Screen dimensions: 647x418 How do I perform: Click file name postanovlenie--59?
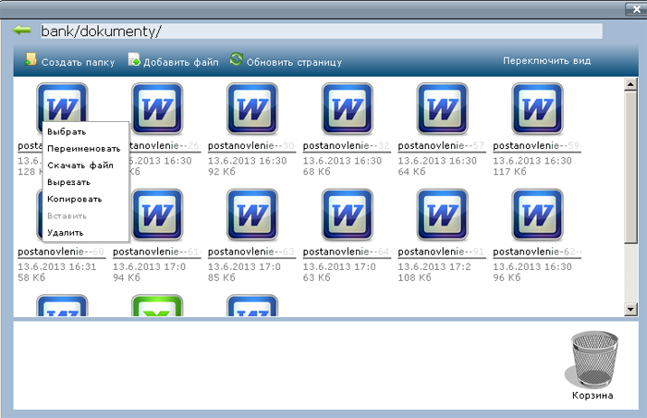(x=537, y=146)
